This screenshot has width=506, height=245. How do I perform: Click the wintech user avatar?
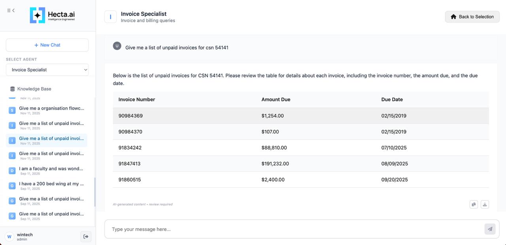click(9, 237)
